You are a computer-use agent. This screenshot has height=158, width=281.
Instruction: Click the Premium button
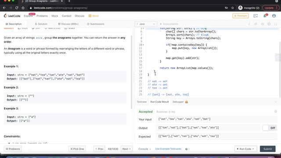(241, 16)
